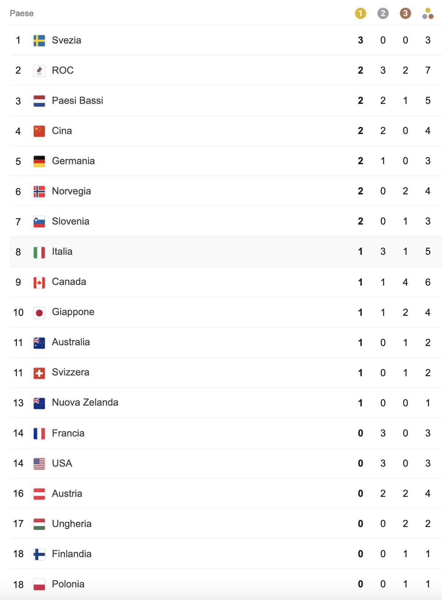Click the silver medal column icon
Screen dimensions: 442x600
(383, 14)
